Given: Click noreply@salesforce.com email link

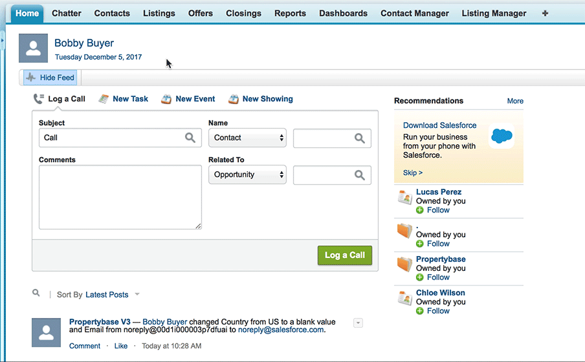Looking at the screenshot, I should tap(281, 330).
